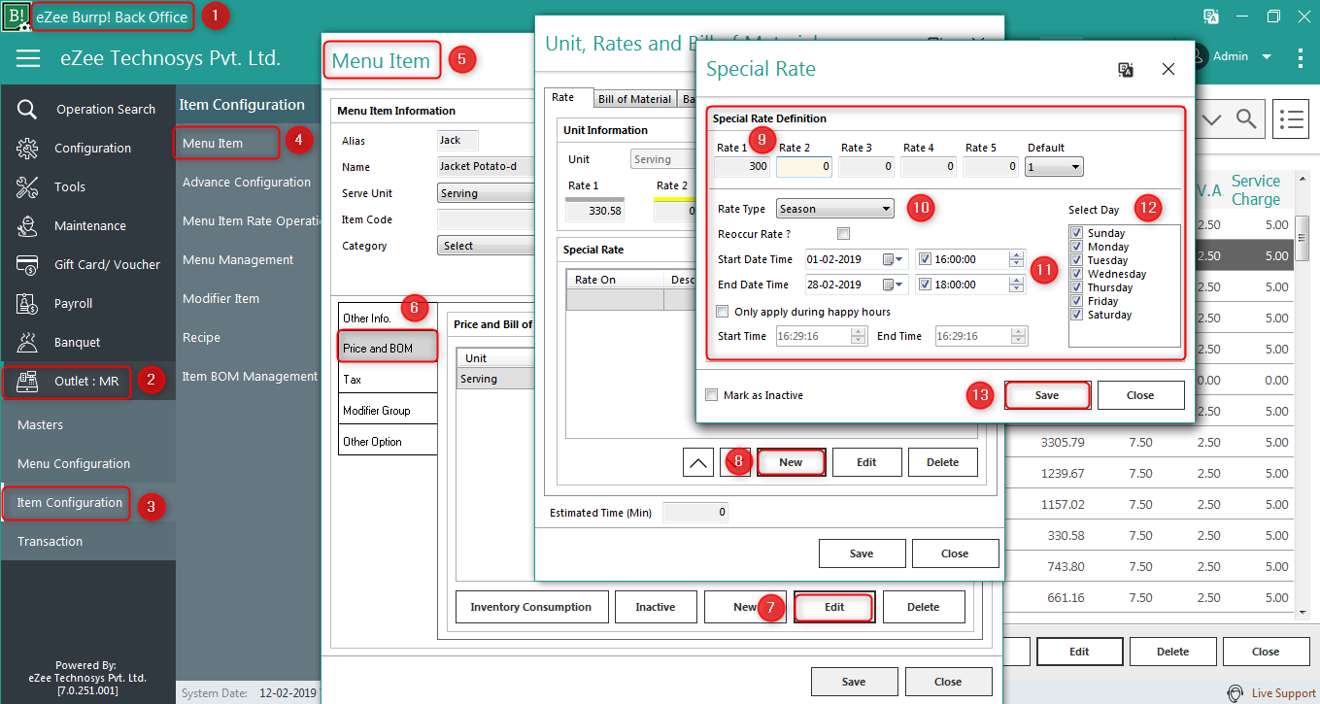The width and height of the screenshot is (1320, 704).
Task: Close the Special Rate dialog with X
Action: 1168,70
